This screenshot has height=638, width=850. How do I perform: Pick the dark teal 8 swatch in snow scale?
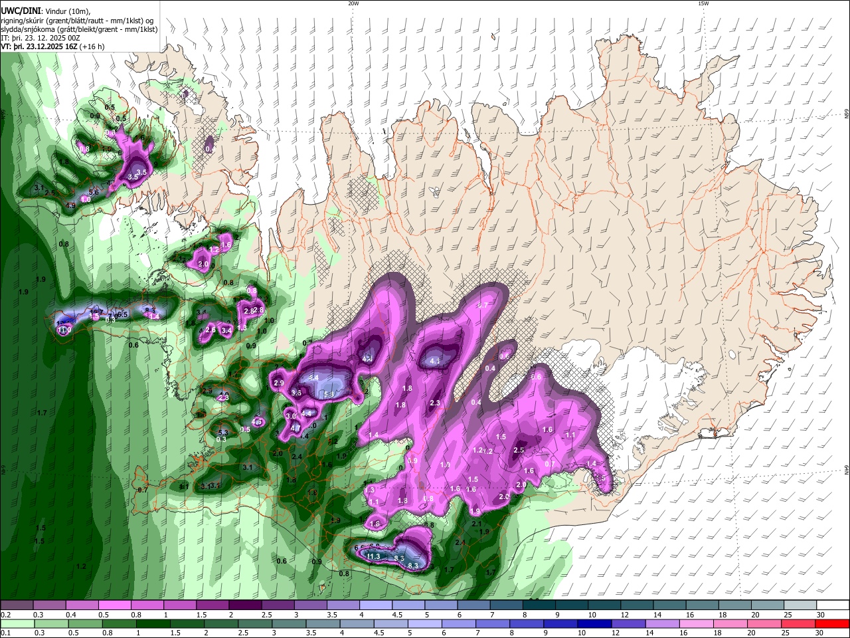[x=539, y=605]
